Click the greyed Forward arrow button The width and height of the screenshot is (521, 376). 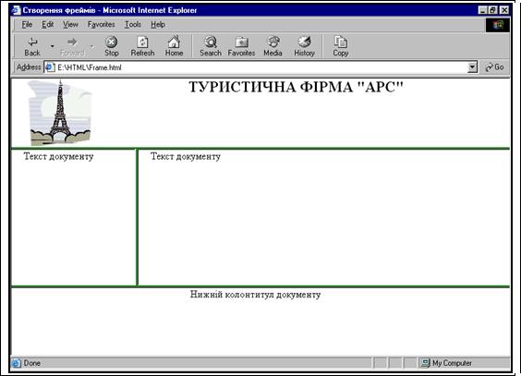[72, 46]
